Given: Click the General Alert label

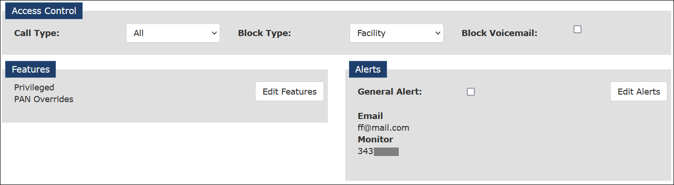Looking at the screenshot, I should click(390, 92).
